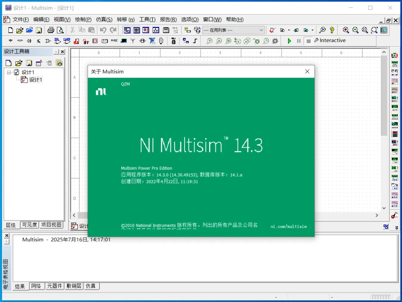Switch to the 项目视图 tab

coord(51,225)
